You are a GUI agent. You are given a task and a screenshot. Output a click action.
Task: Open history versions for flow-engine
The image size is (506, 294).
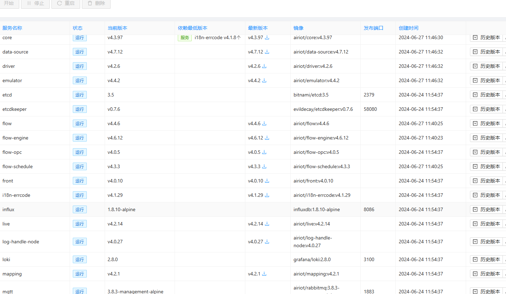[486, 138]
